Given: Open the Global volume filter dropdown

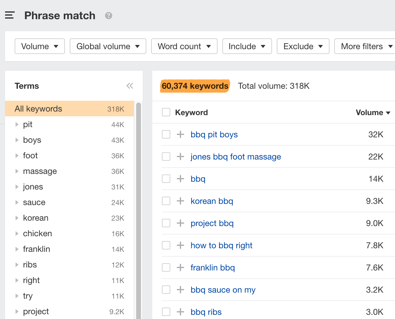Looking at the screenshot, I should [x=108, y=46].
